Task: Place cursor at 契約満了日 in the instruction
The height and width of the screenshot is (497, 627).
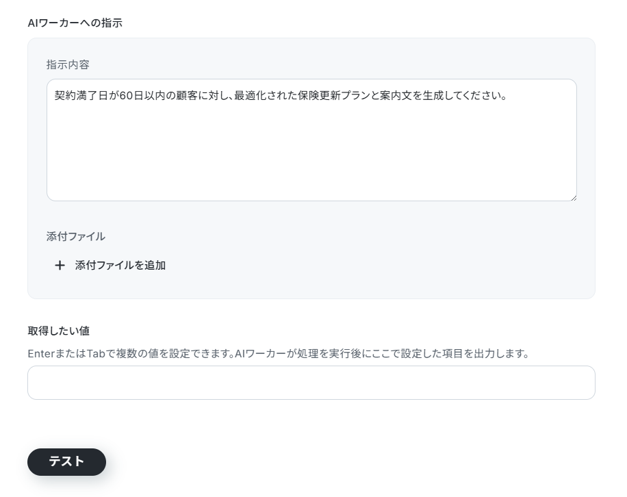Action: [81, 96]
